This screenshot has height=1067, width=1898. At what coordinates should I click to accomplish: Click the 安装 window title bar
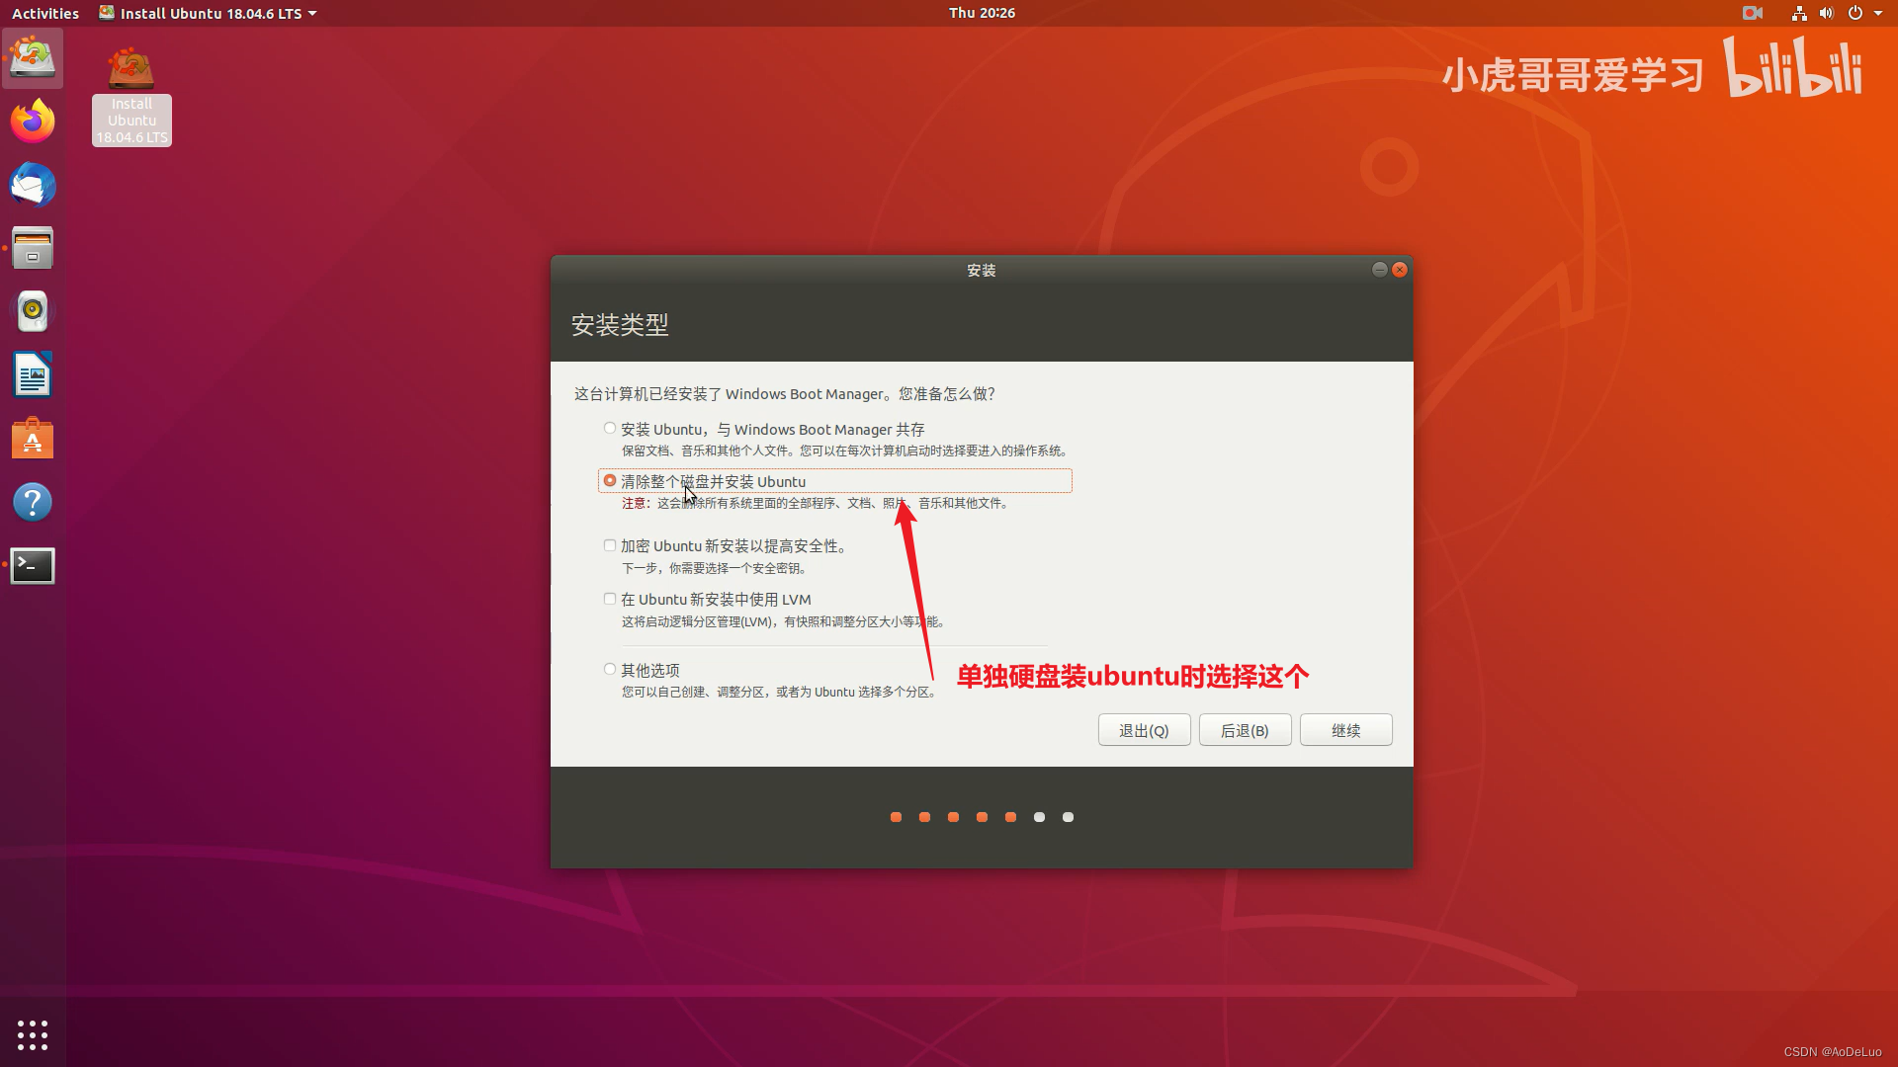coord(982,270)
